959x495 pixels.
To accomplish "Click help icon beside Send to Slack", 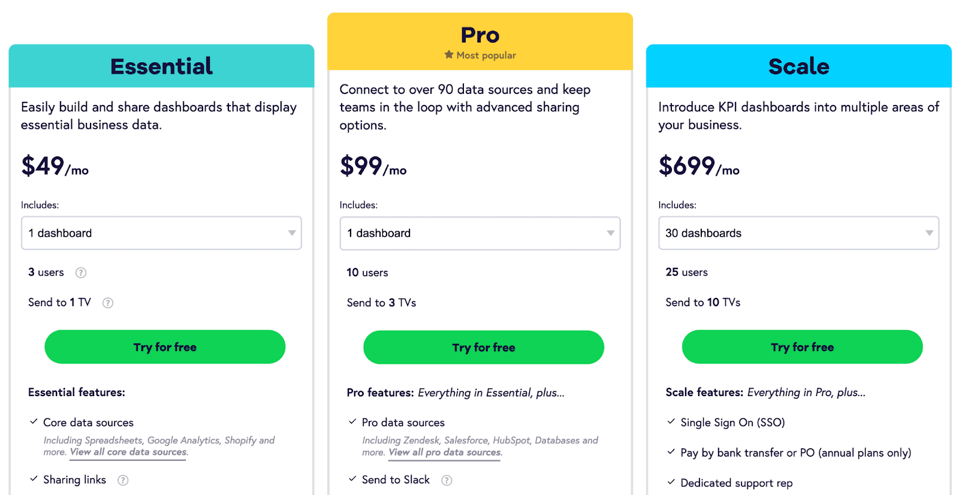I will coord(447,480).
